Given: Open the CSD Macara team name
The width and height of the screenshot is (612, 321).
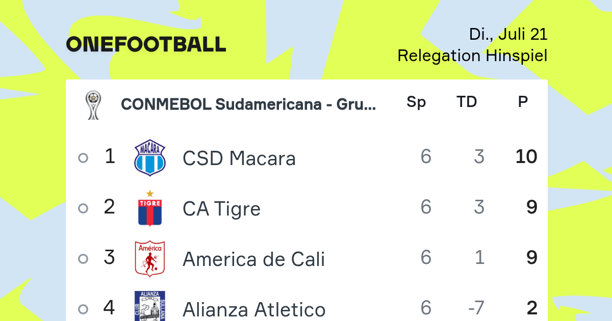Looking at the screenshot, I should coord(239,158).
